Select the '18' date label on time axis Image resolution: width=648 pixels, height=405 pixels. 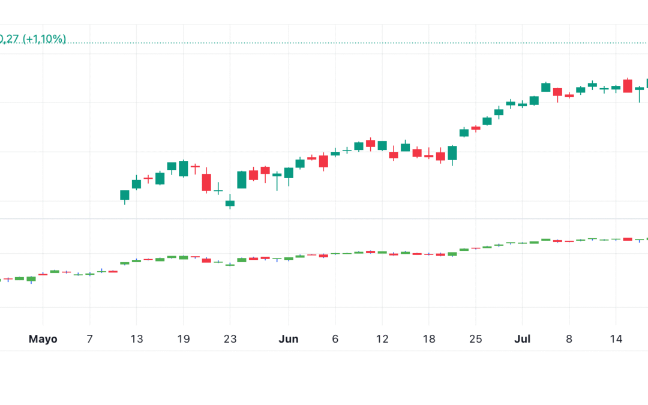click(429, 339)
